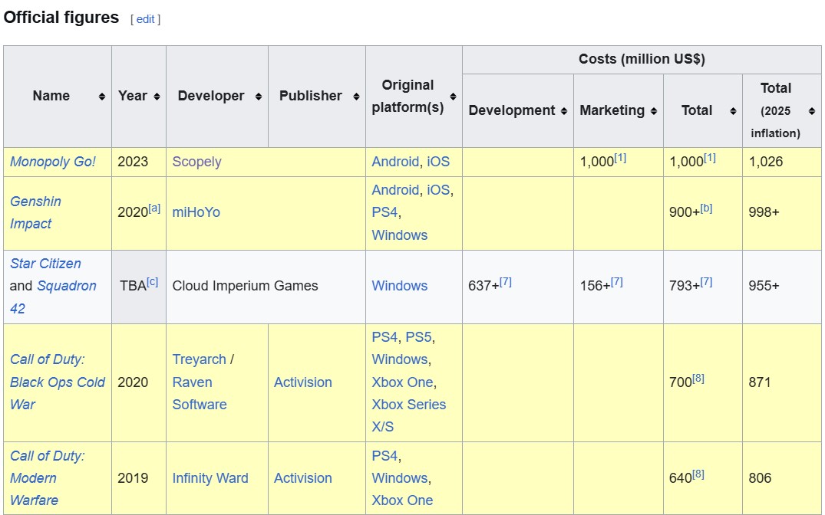Open Activision link in Modern Warfare row
Image resolution: width=825 pixels, height=515 pixels.
(303, 477)
